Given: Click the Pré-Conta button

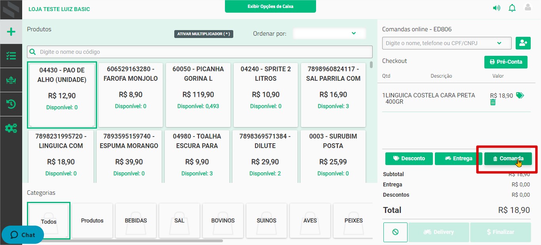Looking at the screenshot, I should coord(506,62).
